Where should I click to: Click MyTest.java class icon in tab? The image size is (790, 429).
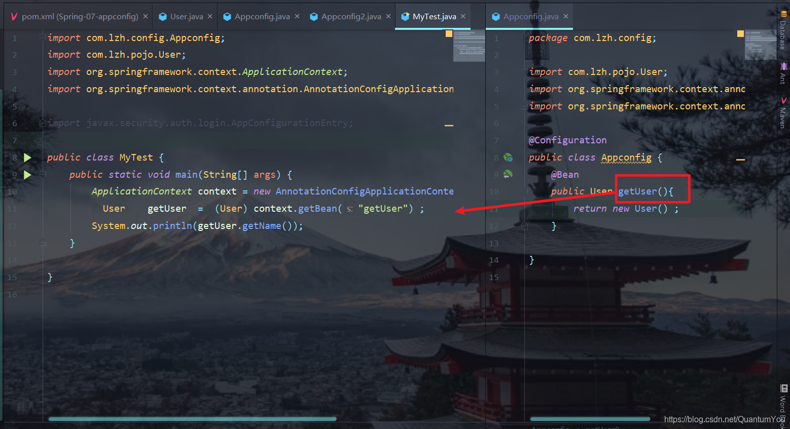(405, 17)
